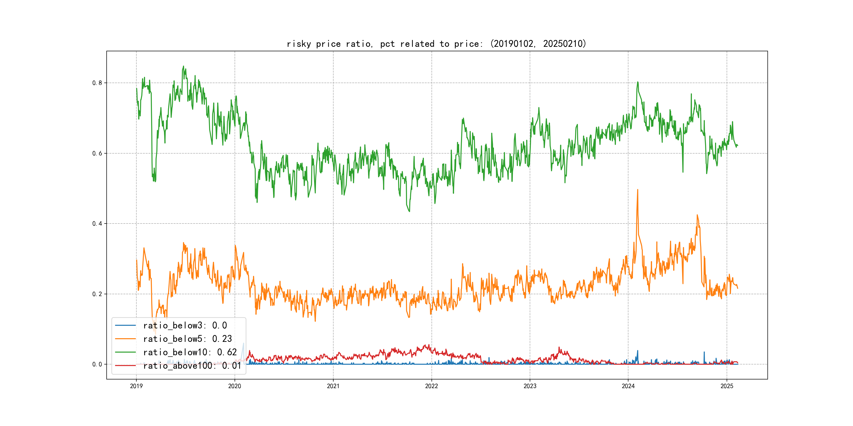The width and height of the screenshot is (853, 426).
Task: Click the 2019 x-axis tick label
Action: 136,386
